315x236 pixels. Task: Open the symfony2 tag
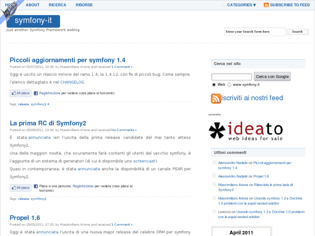pos(39,199)
